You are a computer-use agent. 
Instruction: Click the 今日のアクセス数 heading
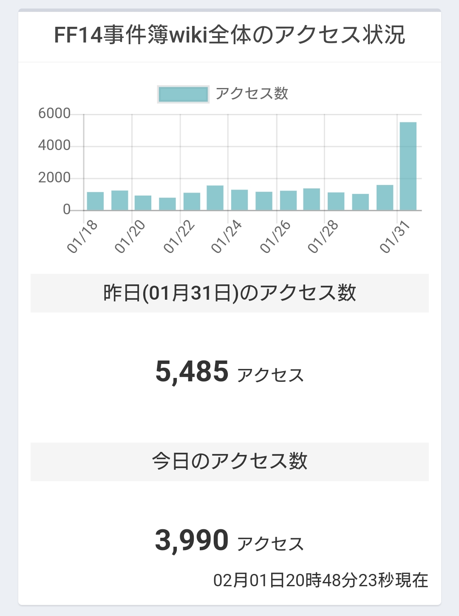pyautogui.click(x=229, y=461)
